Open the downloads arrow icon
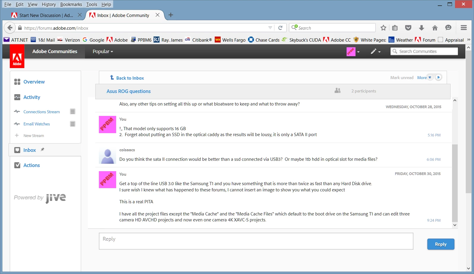 pyautogui.click(x=421, y=28)
